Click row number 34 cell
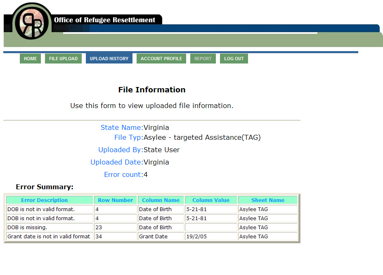Screen dimensions: 383x275 [115, 236]
